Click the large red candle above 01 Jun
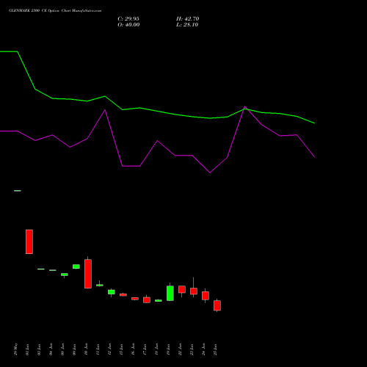Screen dimensions: 367x367 tap(29, 241)
